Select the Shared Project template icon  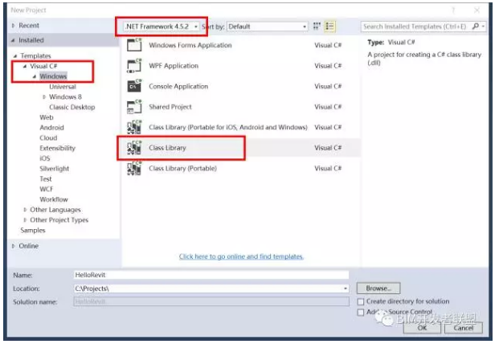134,107
